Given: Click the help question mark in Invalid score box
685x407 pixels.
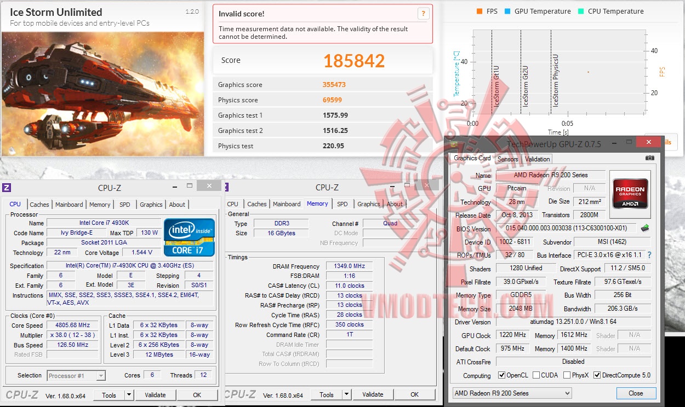Looking at the screenshot, I should pos(423,14).
